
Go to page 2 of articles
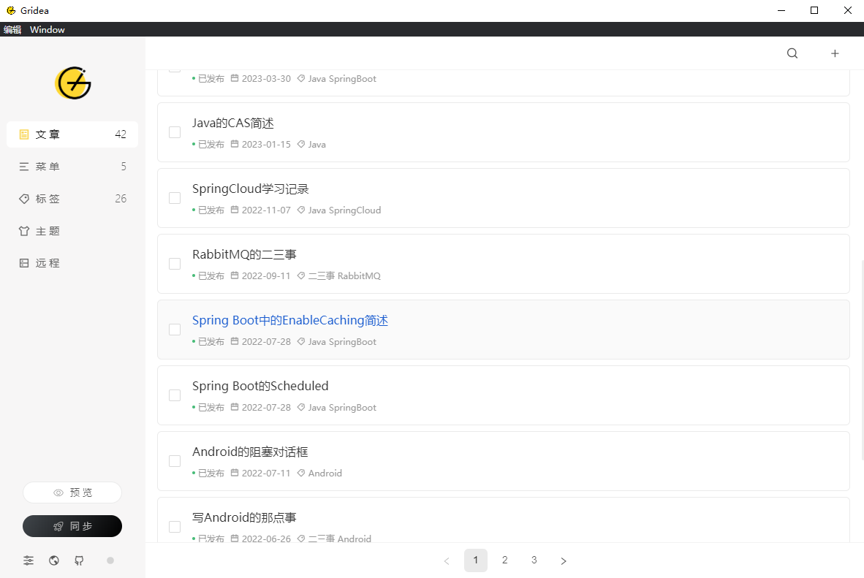coord(505,560)
